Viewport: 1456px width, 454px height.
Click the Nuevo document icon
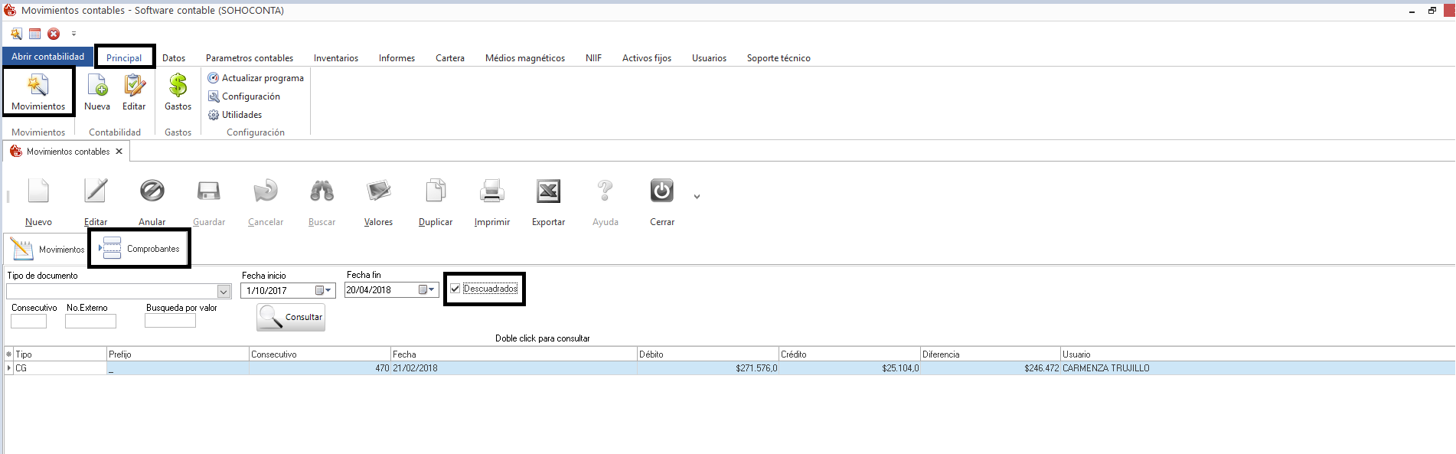pyautogui.click(x=38, y=191)
